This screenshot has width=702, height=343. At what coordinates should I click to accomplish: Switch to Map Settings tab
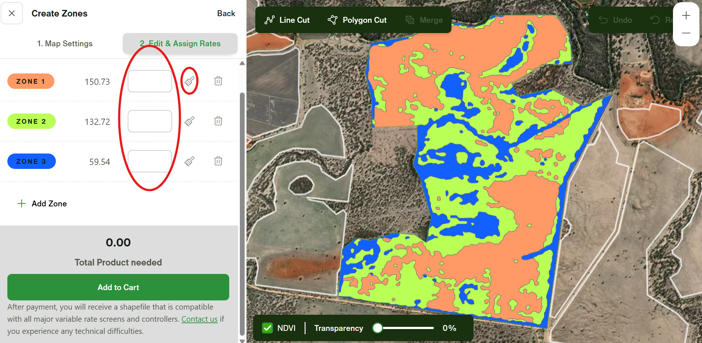(x=65, y=44)
